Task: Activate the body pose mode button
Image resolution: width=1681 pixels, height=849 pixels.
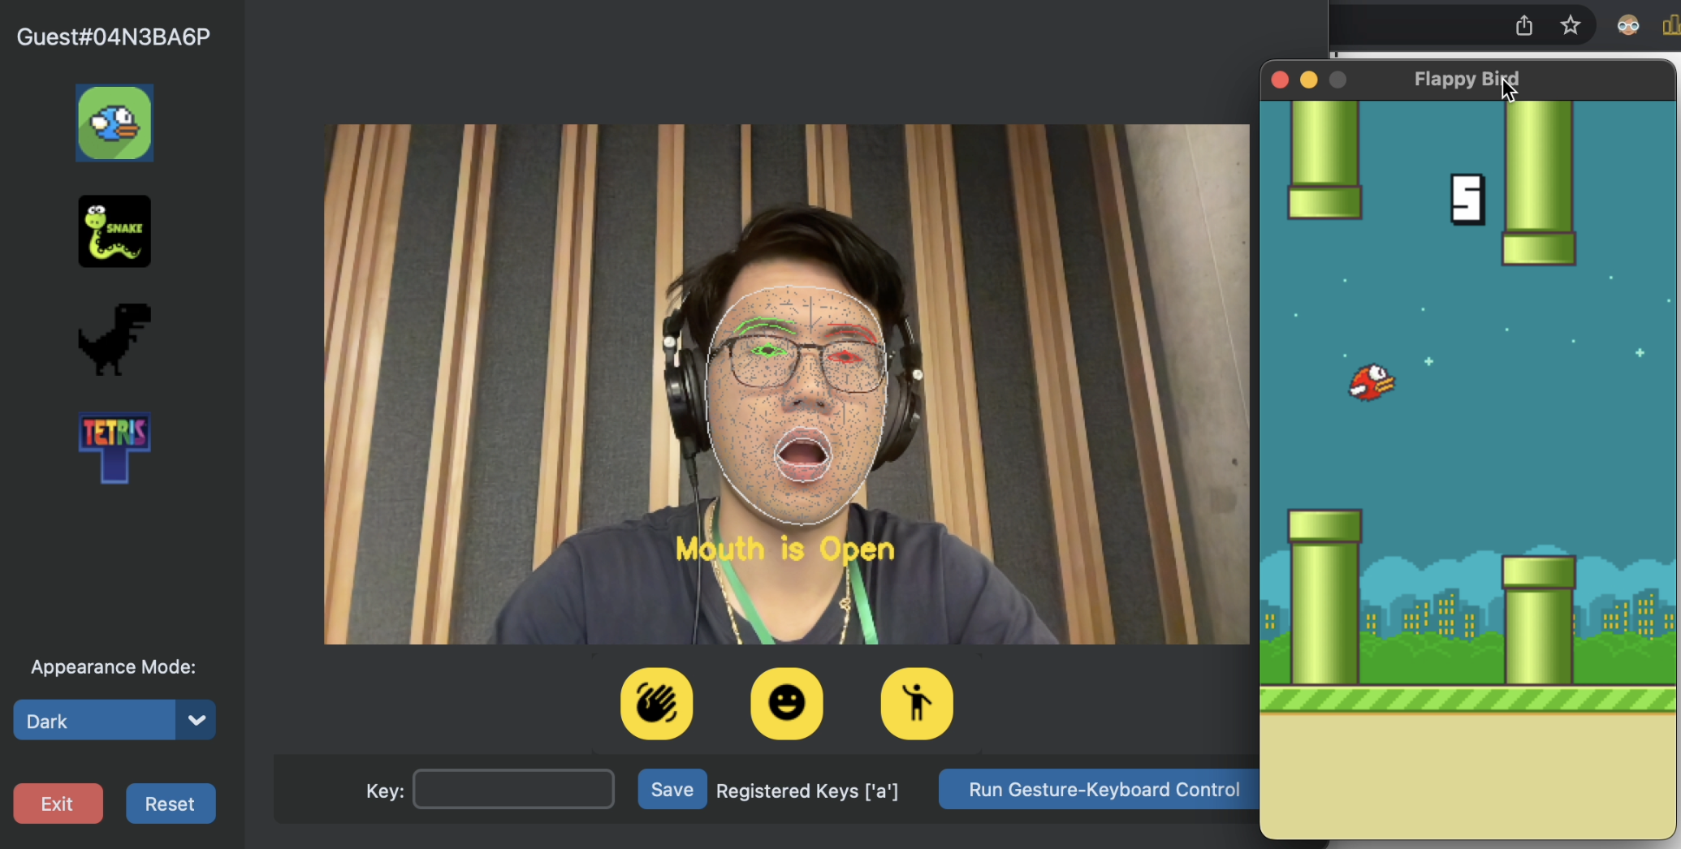Action: [917, 704]
